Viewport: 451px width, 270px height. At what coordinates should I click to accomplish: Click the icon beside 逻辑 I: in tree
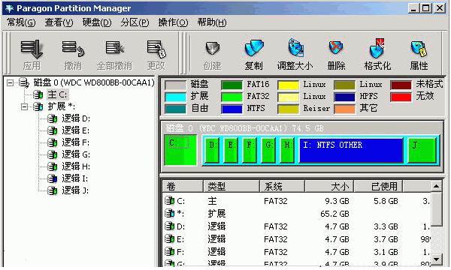pyautogui.click(x=53, y=178)
